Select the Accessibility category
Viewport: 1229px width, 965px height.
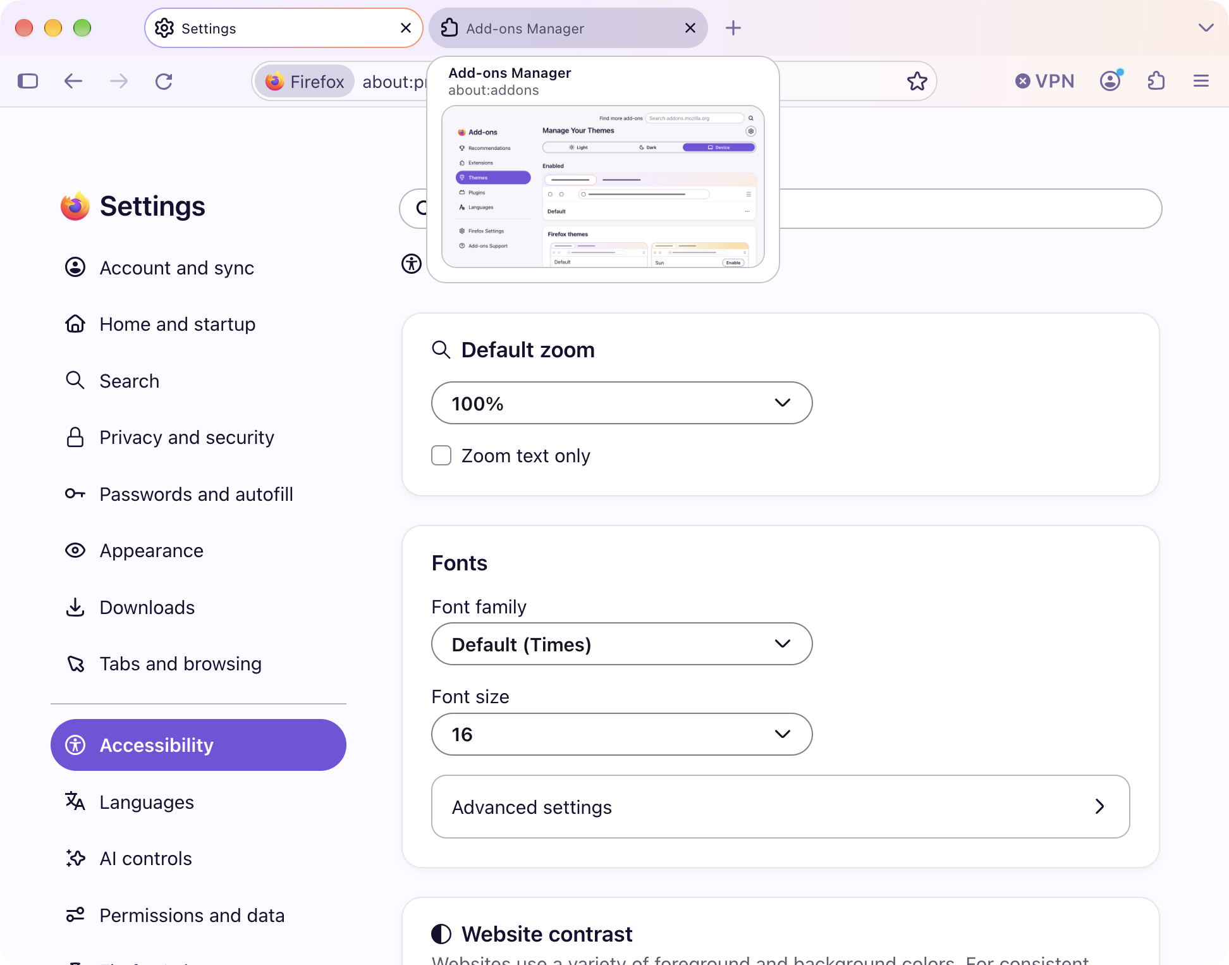point(199,745)
